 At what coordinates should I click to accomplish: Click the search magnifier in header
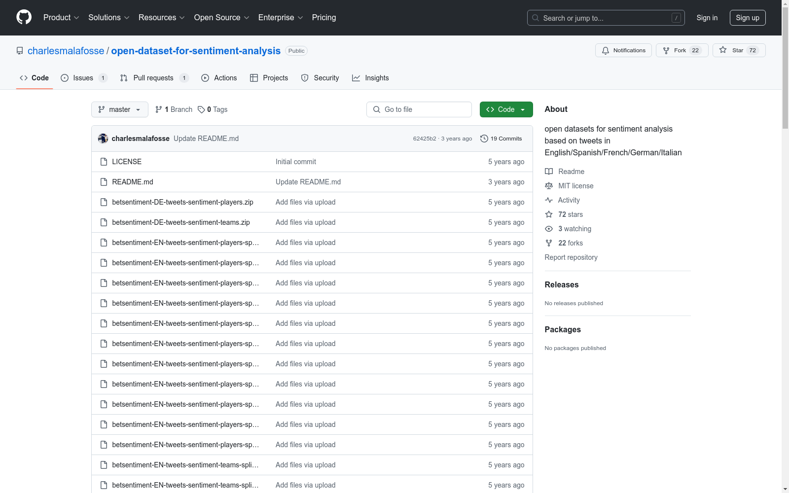tap(536, 18)
